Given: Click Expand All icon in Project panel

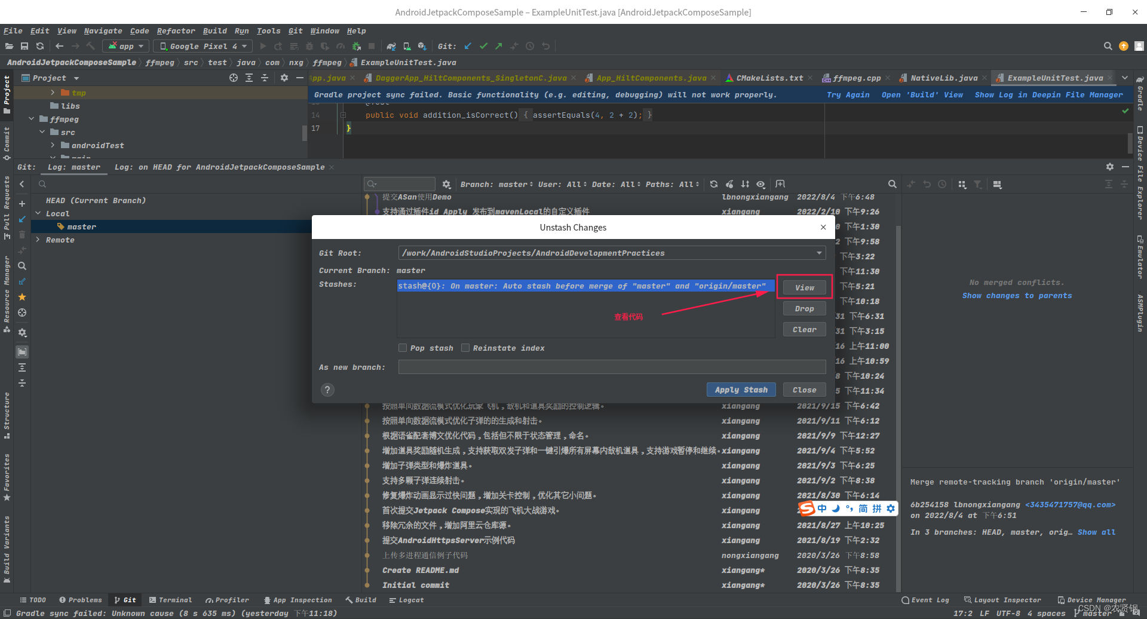Looking at the screenshot, I should click(249, 78).
